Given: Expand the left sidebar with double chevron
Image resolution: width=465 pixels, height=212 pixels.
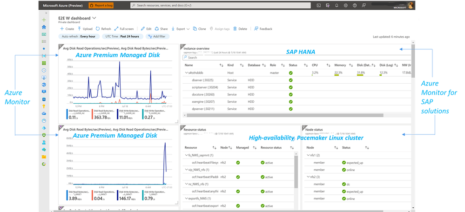Looking at the screenshot, I should (46, 13).
